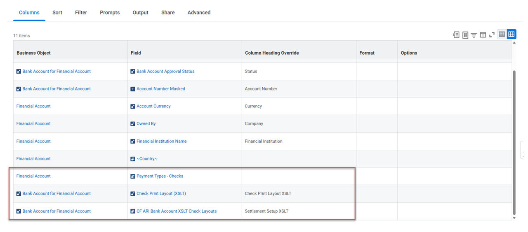Switch to the Sort tab
The height and width of the screenshot is (232, 528).
57,12
